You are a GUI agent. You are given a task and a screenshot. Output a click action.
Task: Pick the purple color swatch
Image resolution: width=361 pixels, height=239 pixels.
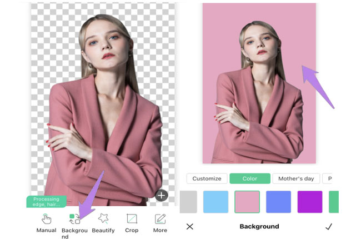pos(310,202)
